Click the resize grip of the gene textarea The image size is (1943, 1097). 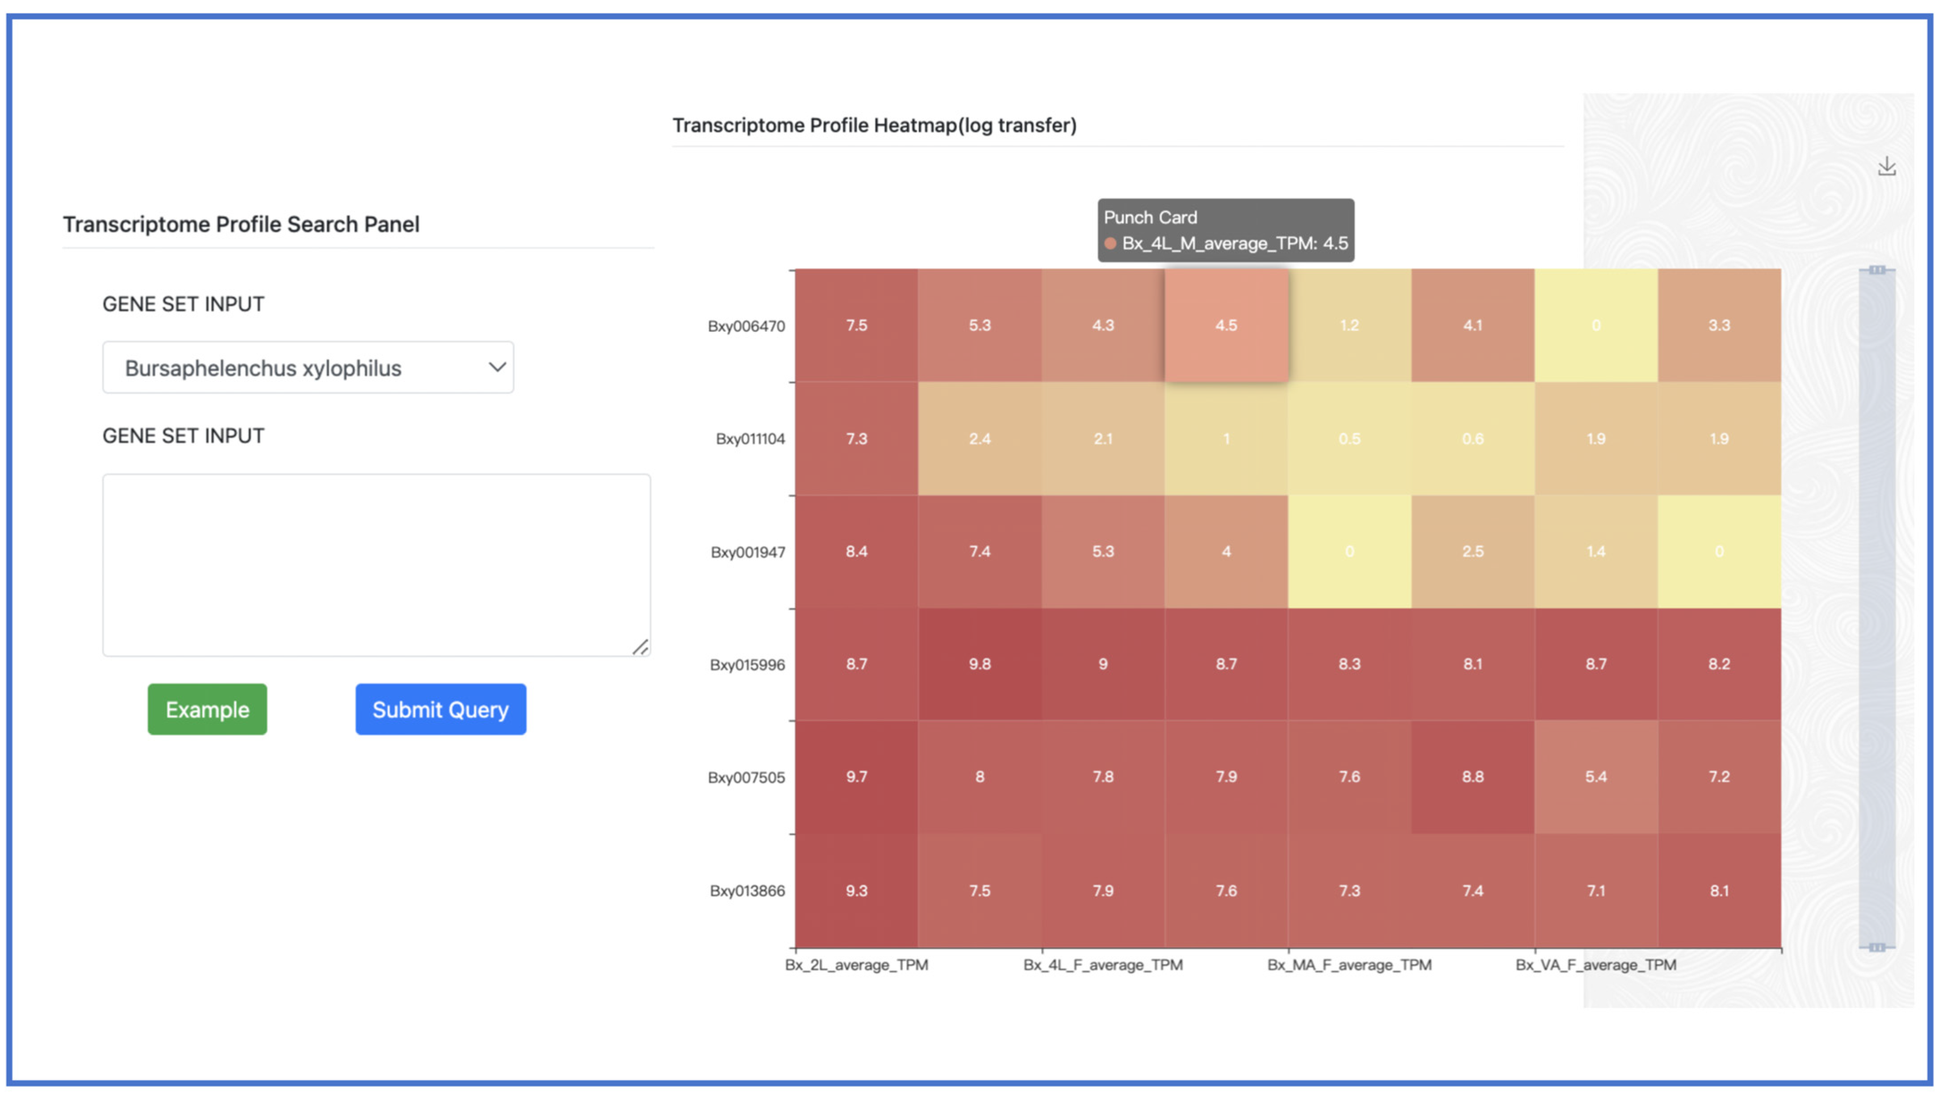point(641,647)
